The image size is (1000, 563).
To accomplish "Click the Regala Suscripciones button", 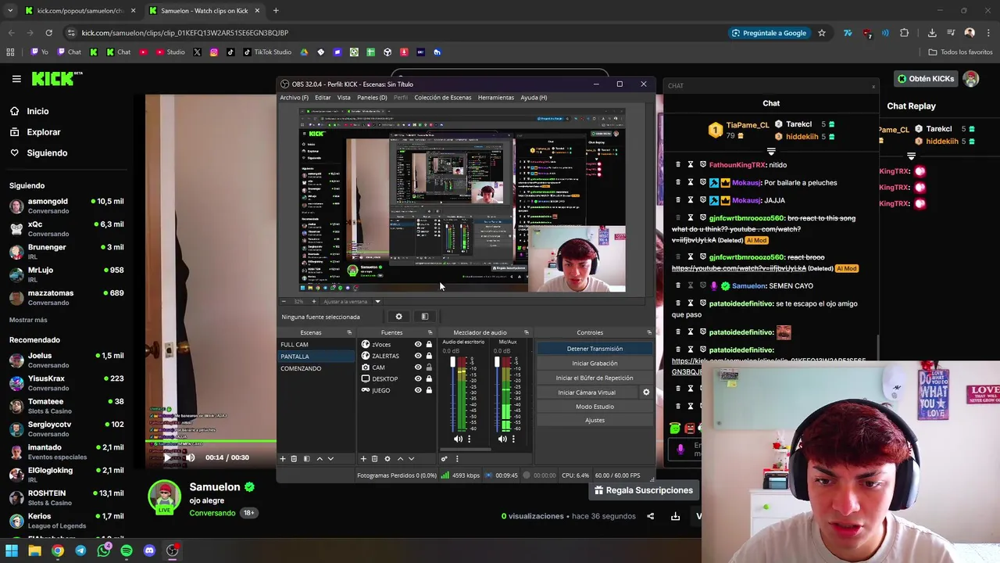I will click(644, 490).
